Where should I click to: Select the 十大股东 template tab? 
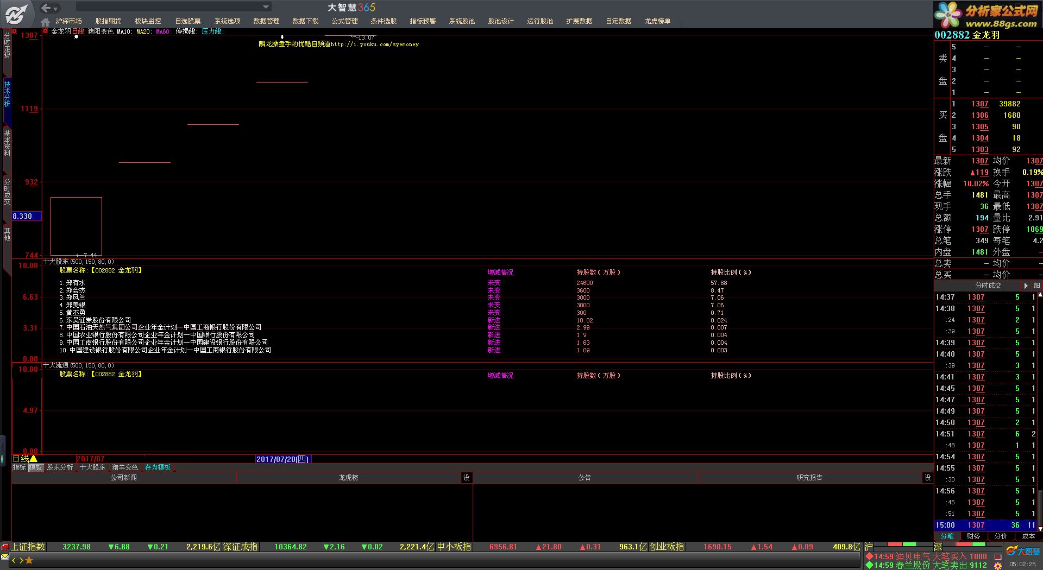pyautogui.click(x=92, y=467)
